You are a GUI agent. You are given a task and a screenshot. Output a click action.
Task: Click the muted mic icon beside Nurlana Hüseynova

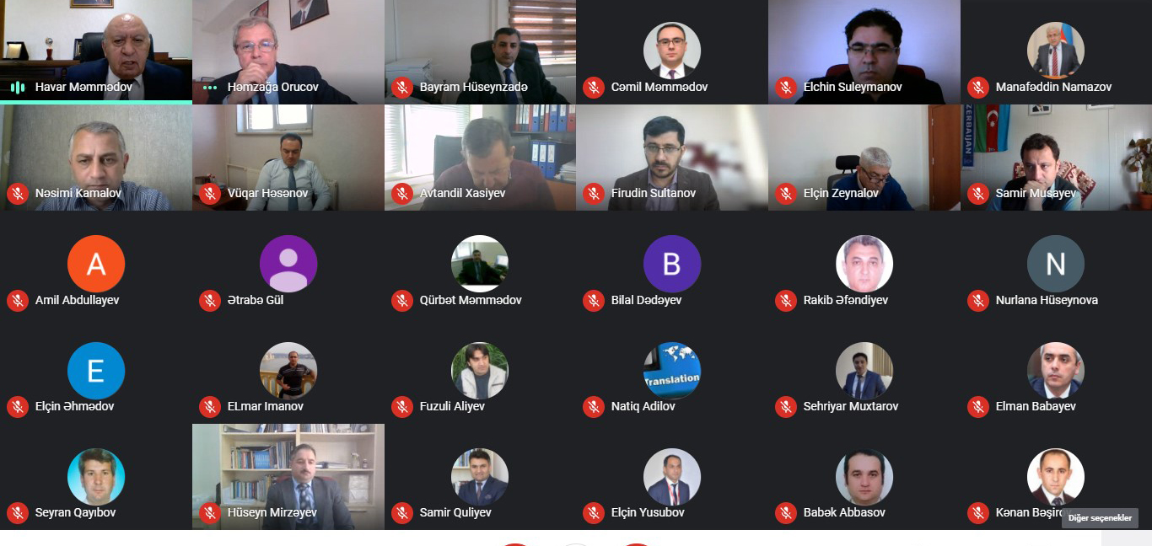[978, 300]
